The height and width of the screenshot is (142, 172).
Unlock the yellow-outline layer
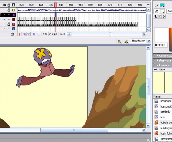pyautogui.click(x=9, y=10)
